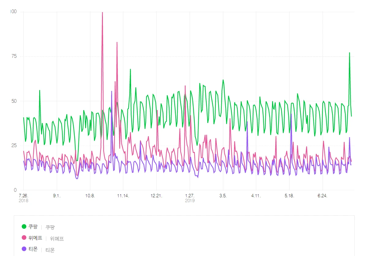The image size is (374, 256).
Task: Click the 11.14. axis date label
Action: pos(123,196)
